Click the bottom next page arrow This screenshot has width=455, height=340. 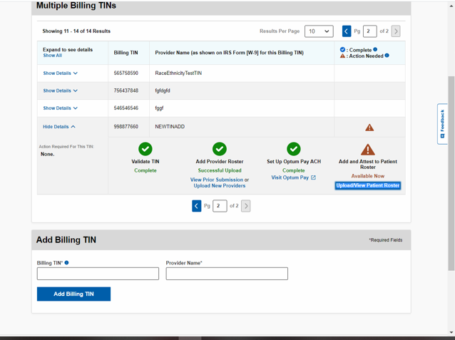246,206
